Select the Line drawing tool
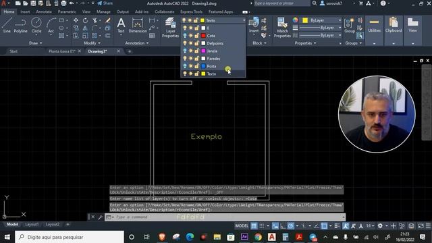Screen dimensions: 432x243 point(7,25)
